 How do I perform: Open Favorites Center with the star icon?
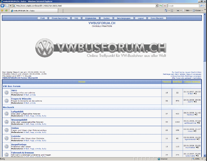[2, 10]
